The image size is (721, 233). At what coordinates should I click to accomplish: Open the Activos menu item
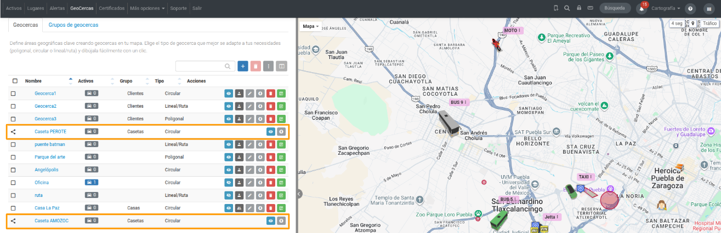[x=14, y=9]
